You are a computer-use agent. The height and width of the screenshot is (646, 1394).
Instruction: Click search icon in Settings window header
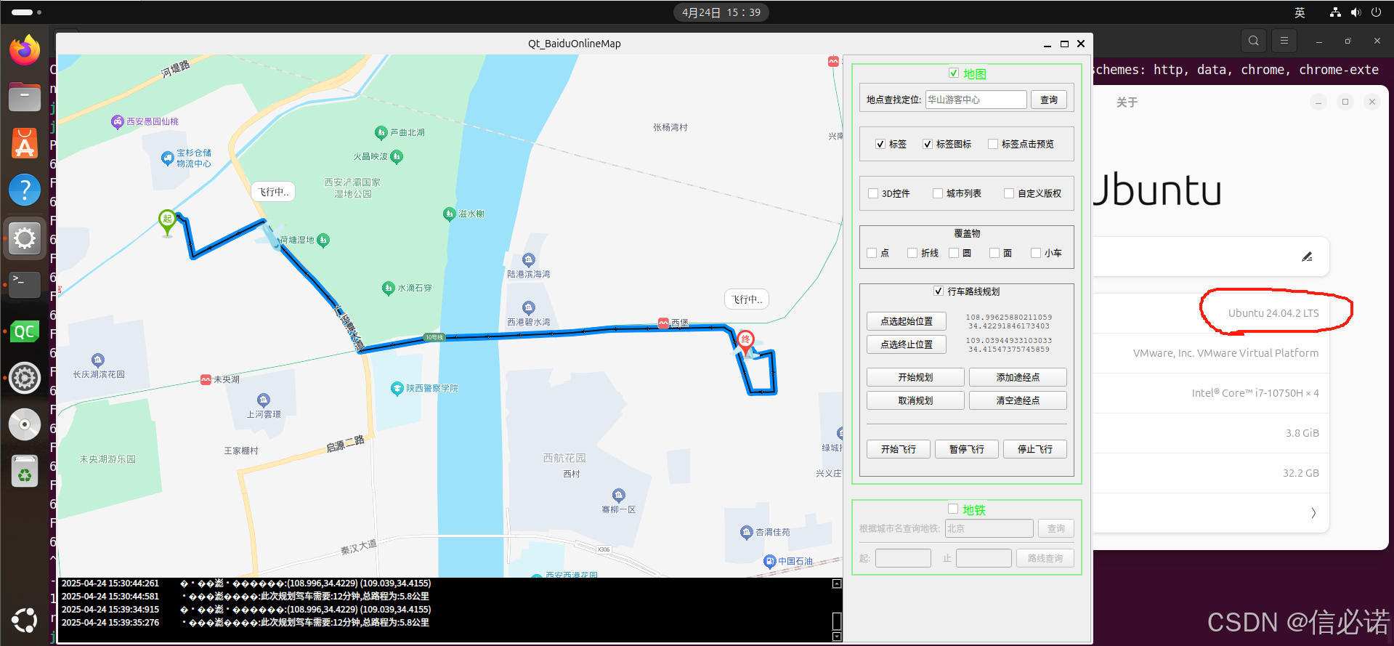tap(1254, 41)
